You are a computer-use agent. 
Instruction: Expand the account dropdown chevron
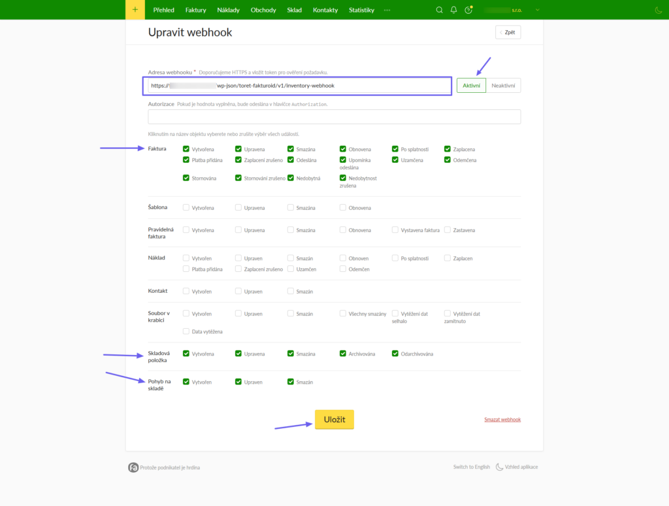(x=538, y=10)
